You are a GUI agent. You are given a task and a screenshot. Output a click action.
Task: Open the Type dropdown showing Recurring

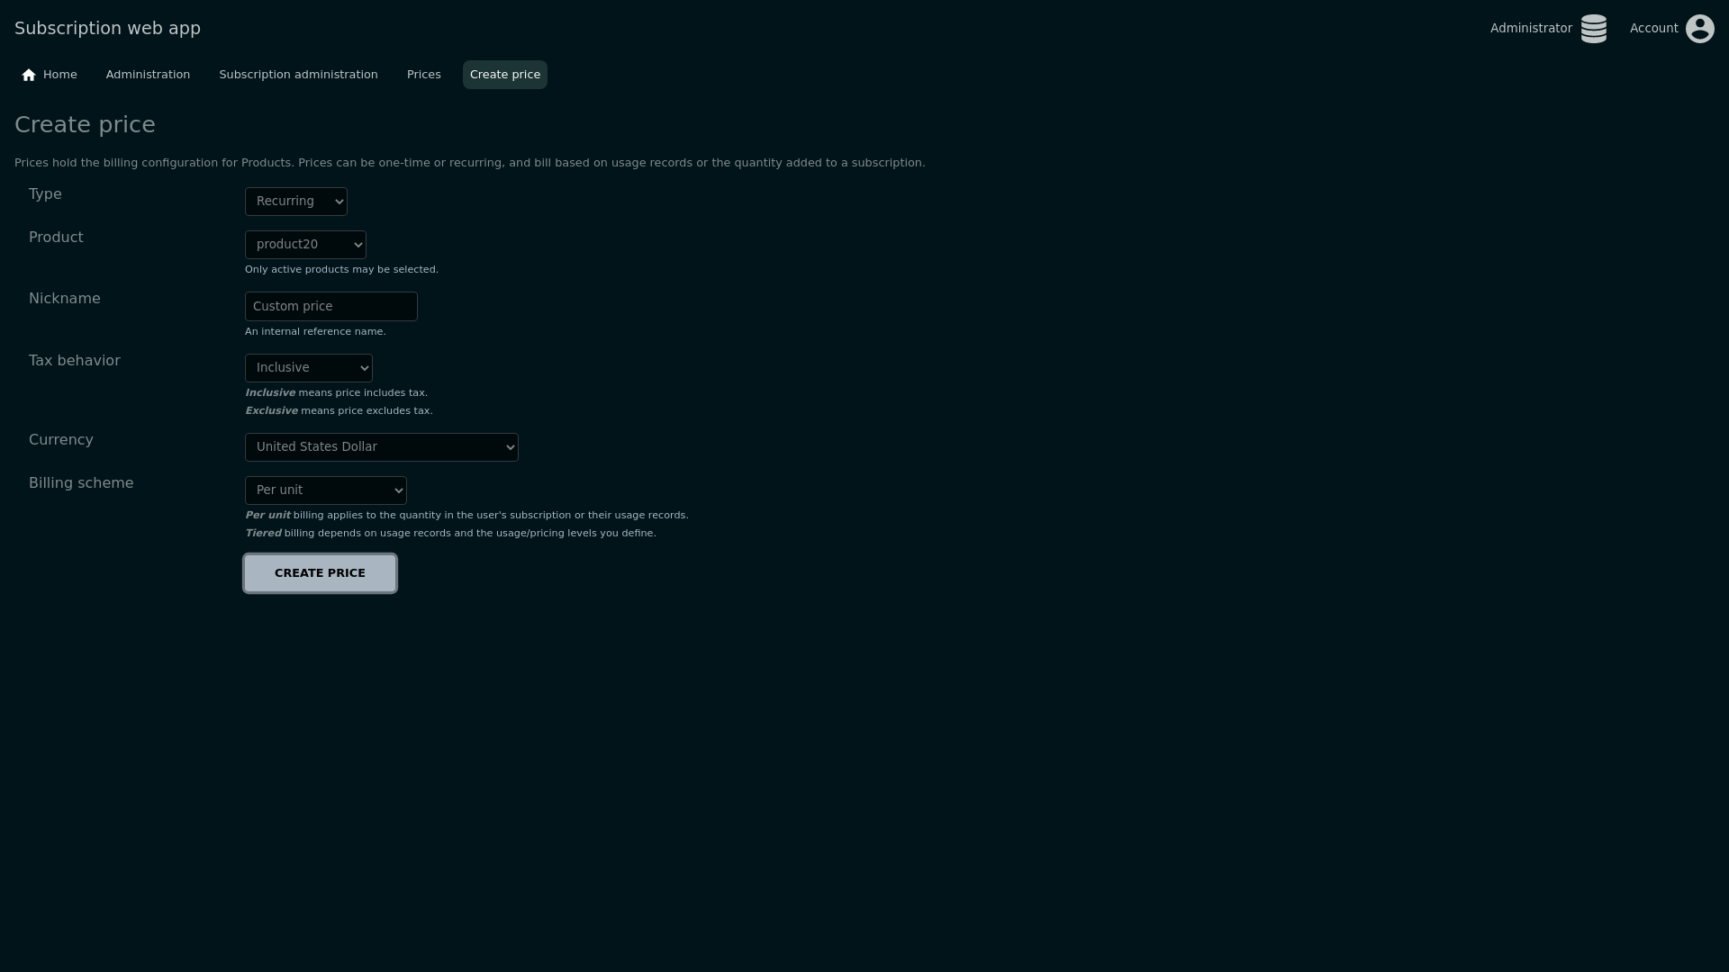pos(295,202)
